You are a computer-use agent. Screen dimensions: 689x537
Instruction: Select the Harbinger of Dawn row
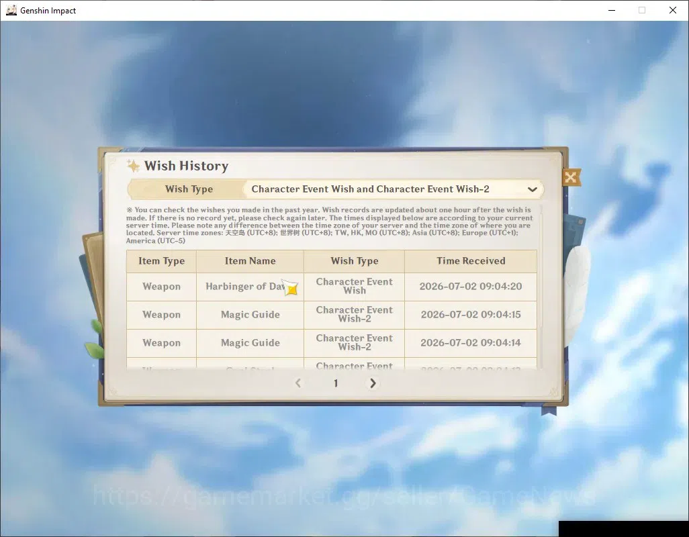click(x=332, y=287)
